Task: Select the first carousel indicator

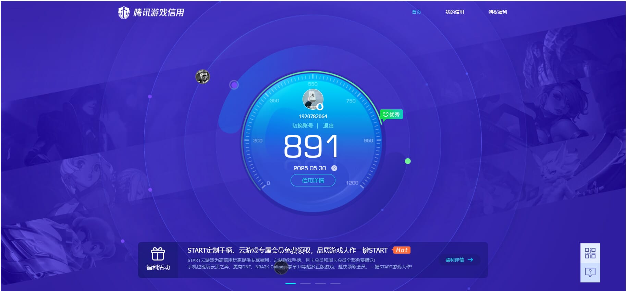Action: coord(291,283)
